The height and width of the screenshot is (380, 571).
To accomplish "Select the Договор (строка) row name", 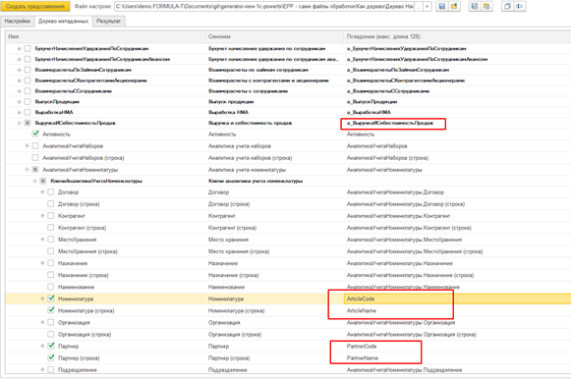I will (x=79, y=204).
